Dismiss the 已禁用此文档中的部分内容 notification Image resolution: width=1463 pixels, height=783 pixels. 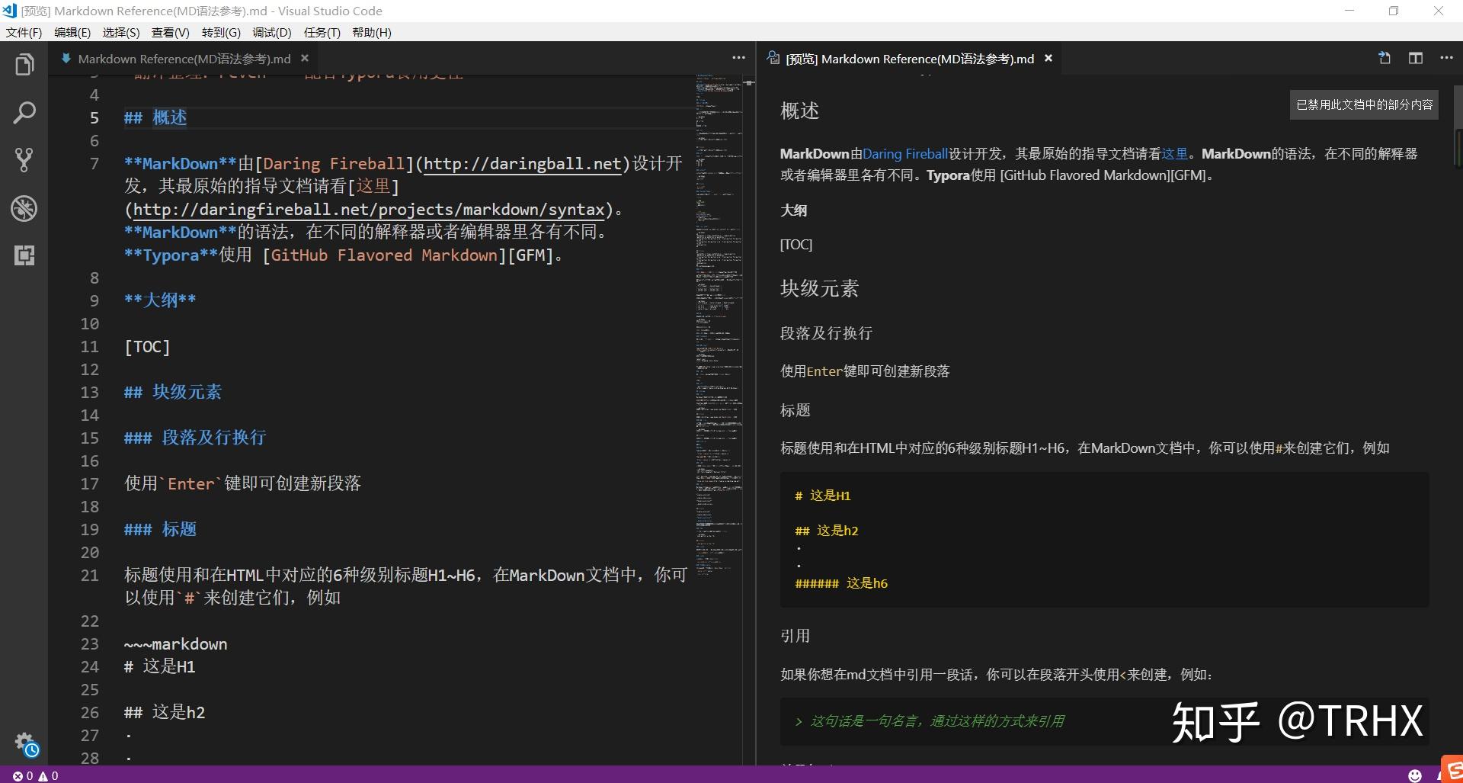[x=1363, y=104]
